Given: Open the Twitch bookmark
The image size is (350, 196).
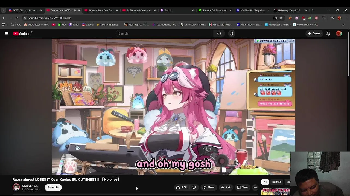Looking at the screenshot, I should 74,24.
